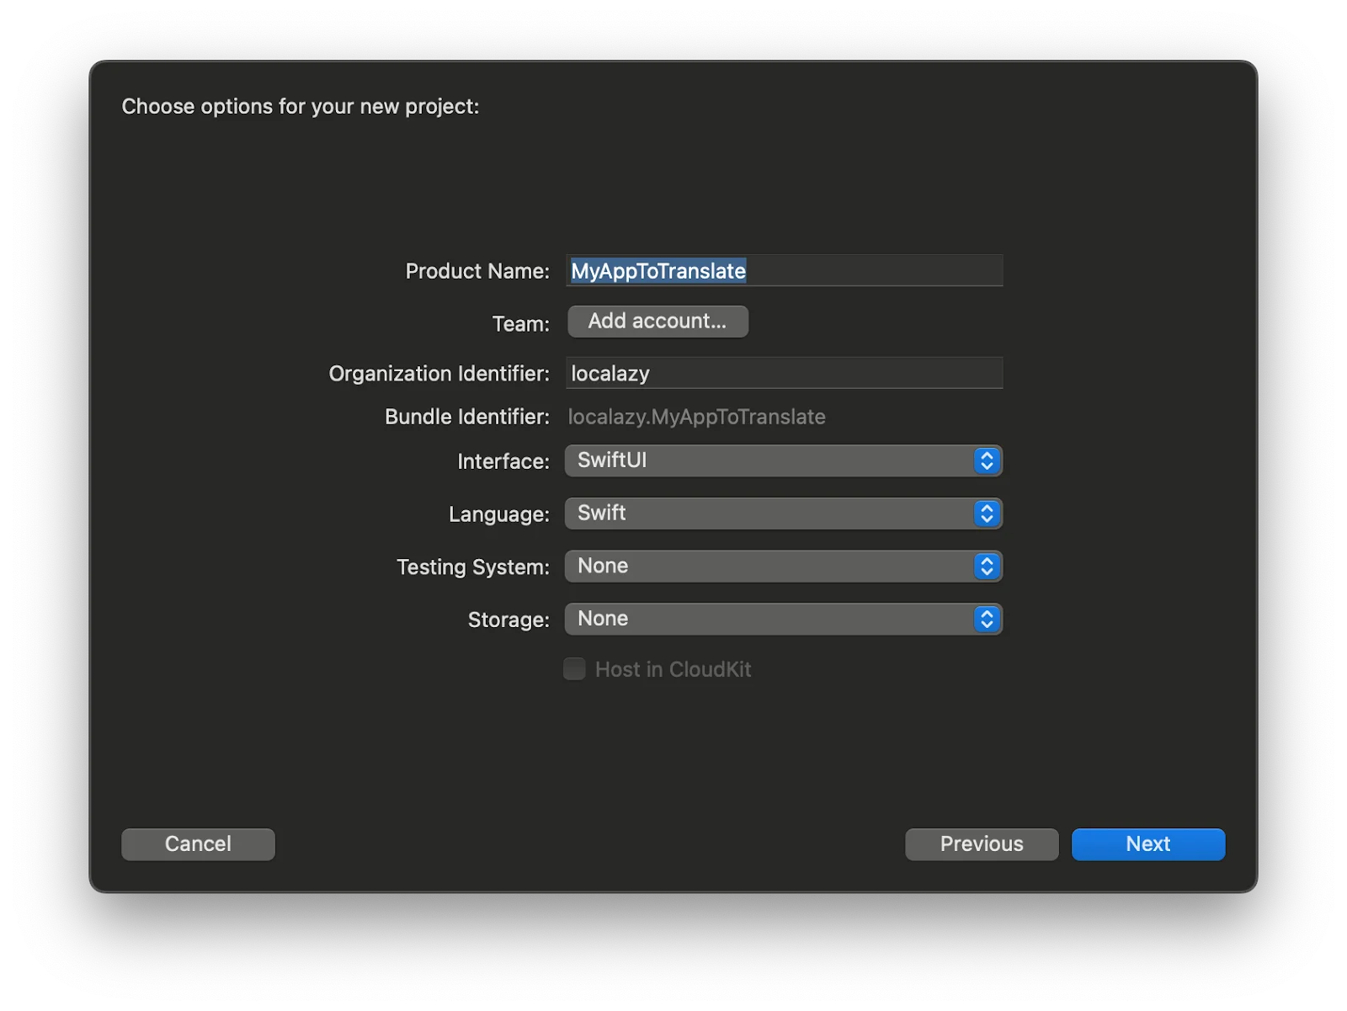The image size is (1347, 1011).
Task: Click the blue arrows icon on Language selector
Action: coord(987,513)
